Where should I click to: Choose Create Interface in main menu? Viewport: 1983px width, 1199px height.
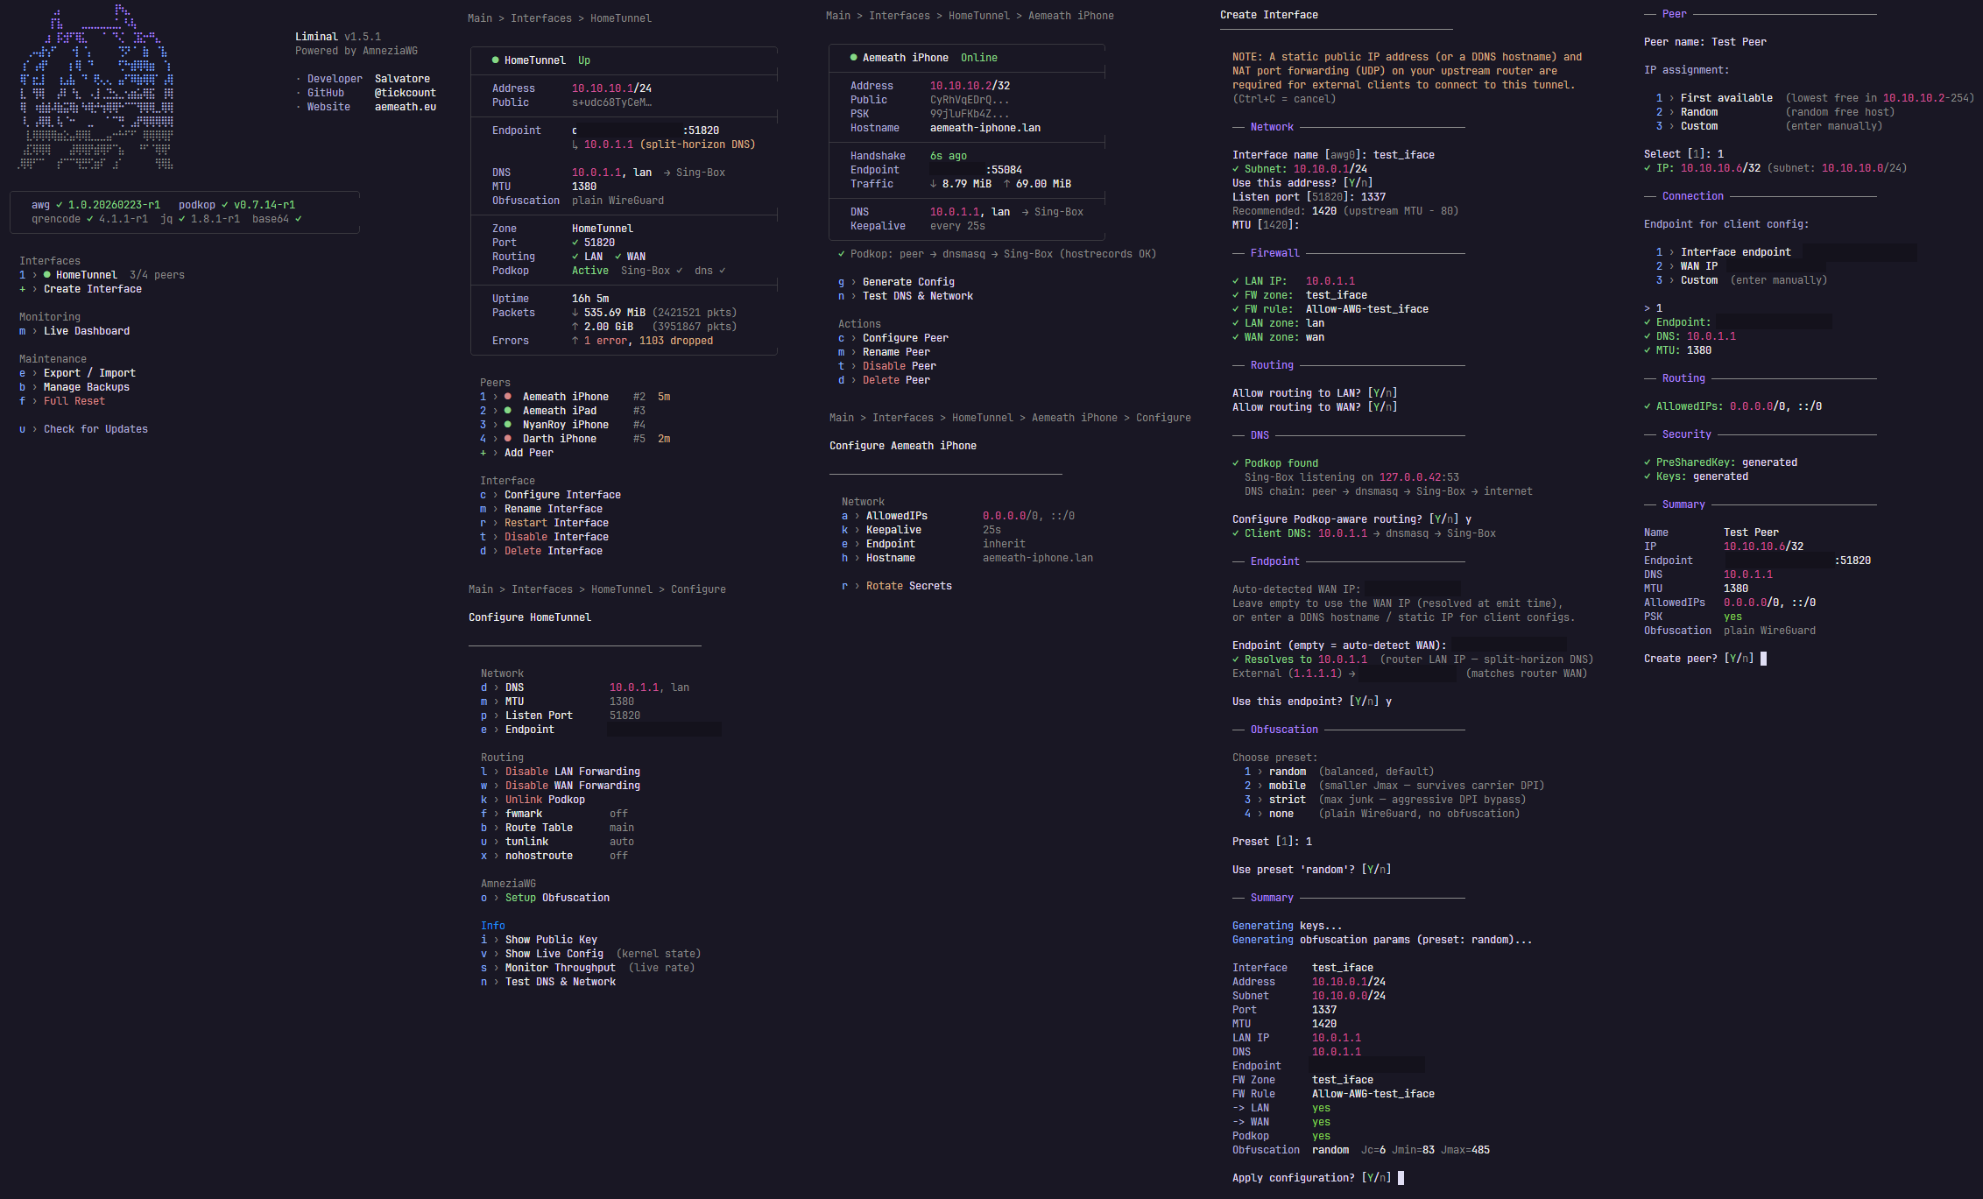click(x=81, y=289)
